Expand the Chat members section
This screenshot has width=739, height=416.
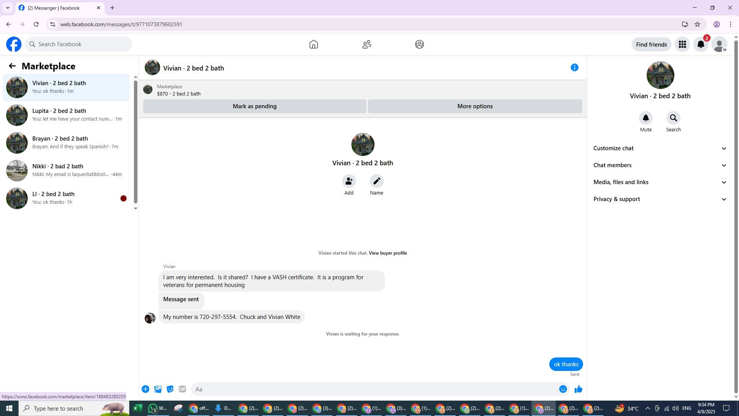[660, 165]
